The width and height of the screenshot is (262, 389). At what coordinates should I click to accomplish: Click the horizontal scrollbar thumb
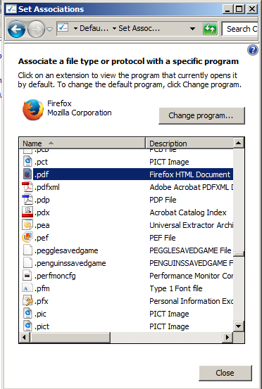click(70, 338)
